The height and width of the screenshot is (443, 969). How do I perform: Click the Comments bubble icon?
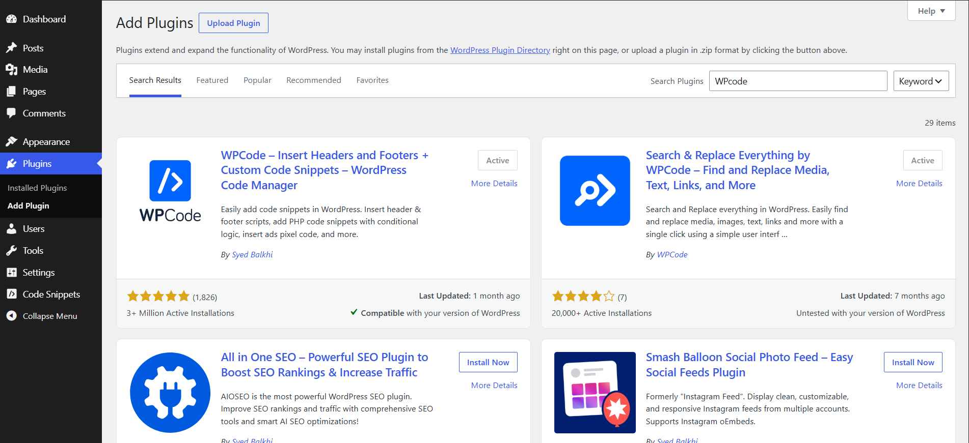click(x=11, y=113)
